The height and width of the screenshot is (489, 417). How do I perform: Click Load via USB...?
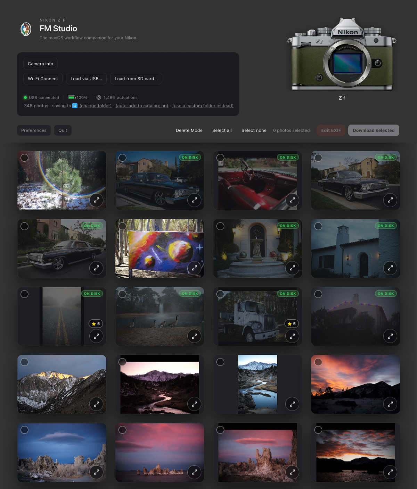pyautogui.click(x=86, y=79)
